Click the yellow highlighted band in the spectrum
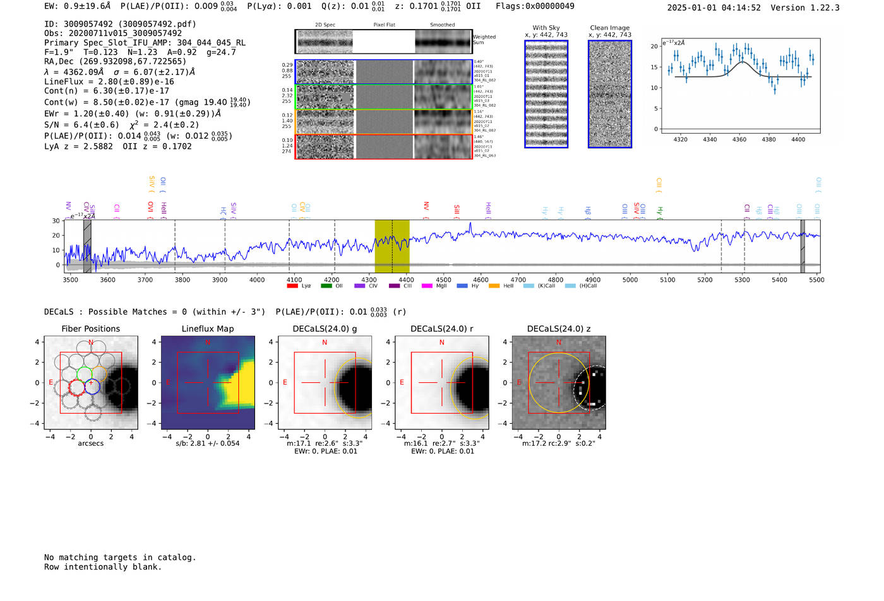Screen dimensions: 884x601 pyautogui.click(x=392, y=247)
